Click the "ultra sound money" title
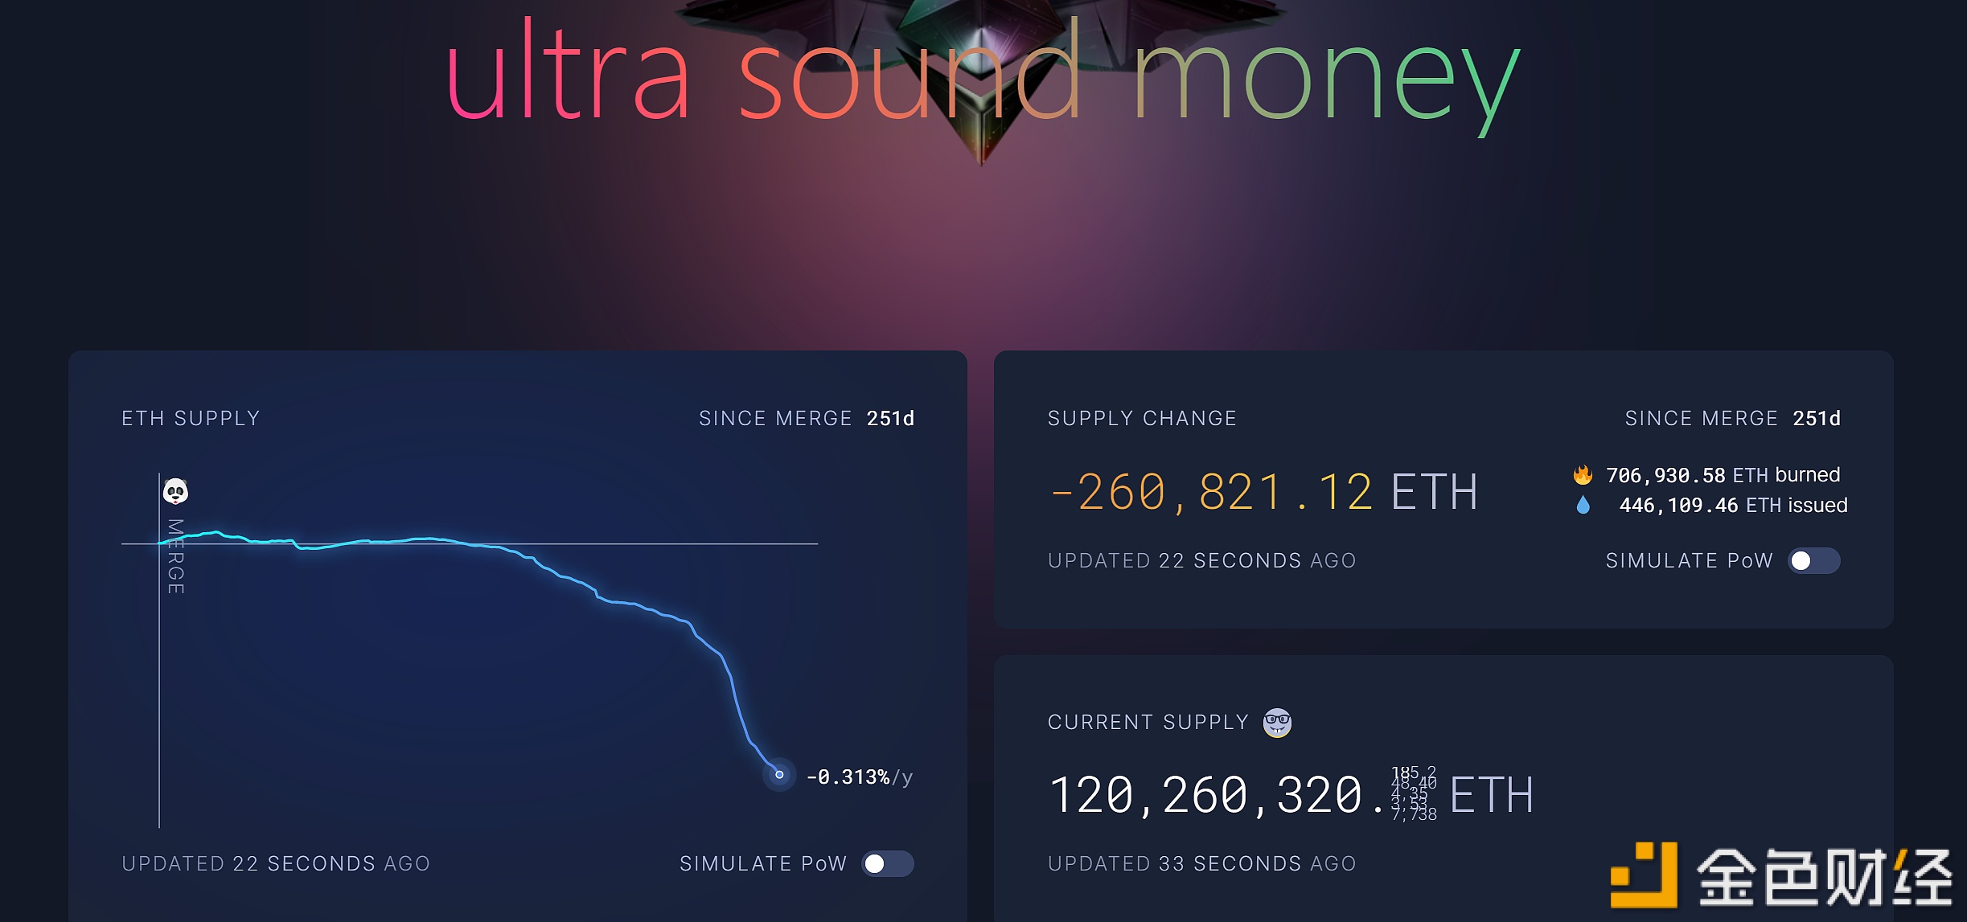This screenshot has width=1967, height=922. point(981,76)
